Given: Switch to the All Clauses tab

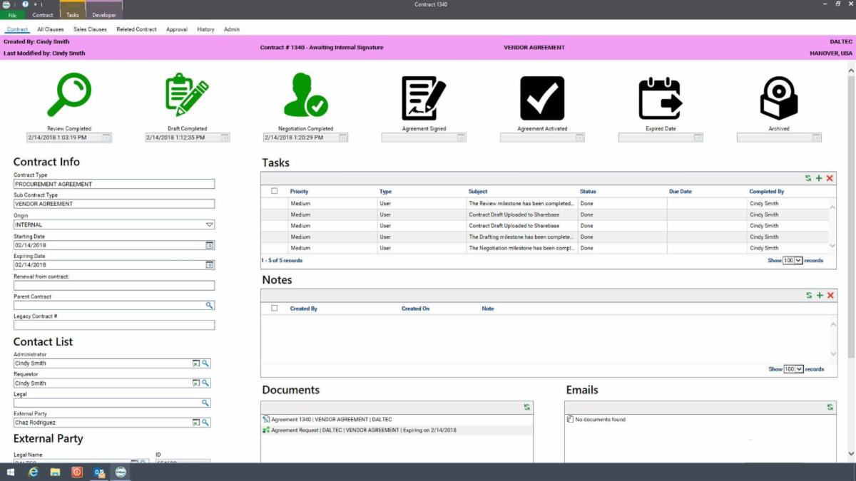Looking at the screenshot, I should pos(51,30).
